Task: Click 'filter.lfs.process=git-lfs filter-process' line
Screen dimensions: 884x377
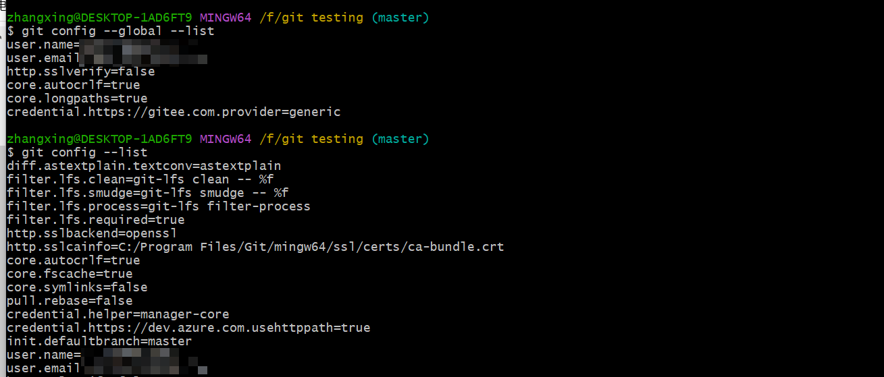Action: [x=159, y=206]
